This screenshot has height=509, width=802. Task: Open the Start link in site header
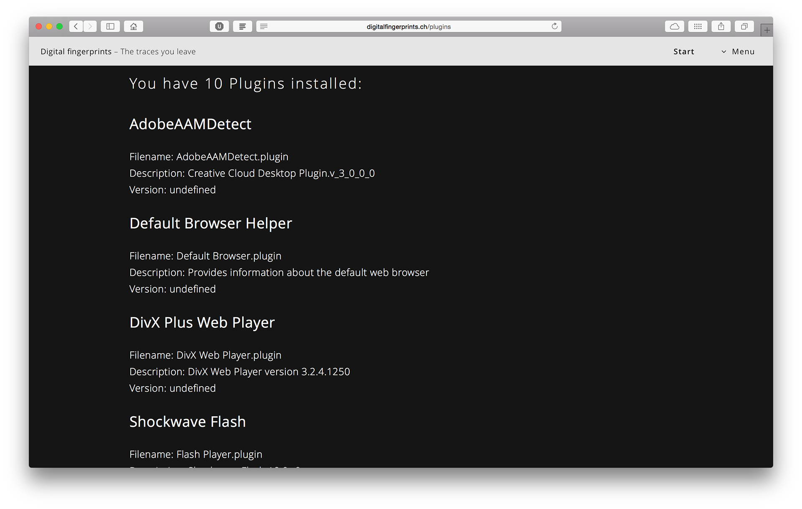[x=684, y=51]
